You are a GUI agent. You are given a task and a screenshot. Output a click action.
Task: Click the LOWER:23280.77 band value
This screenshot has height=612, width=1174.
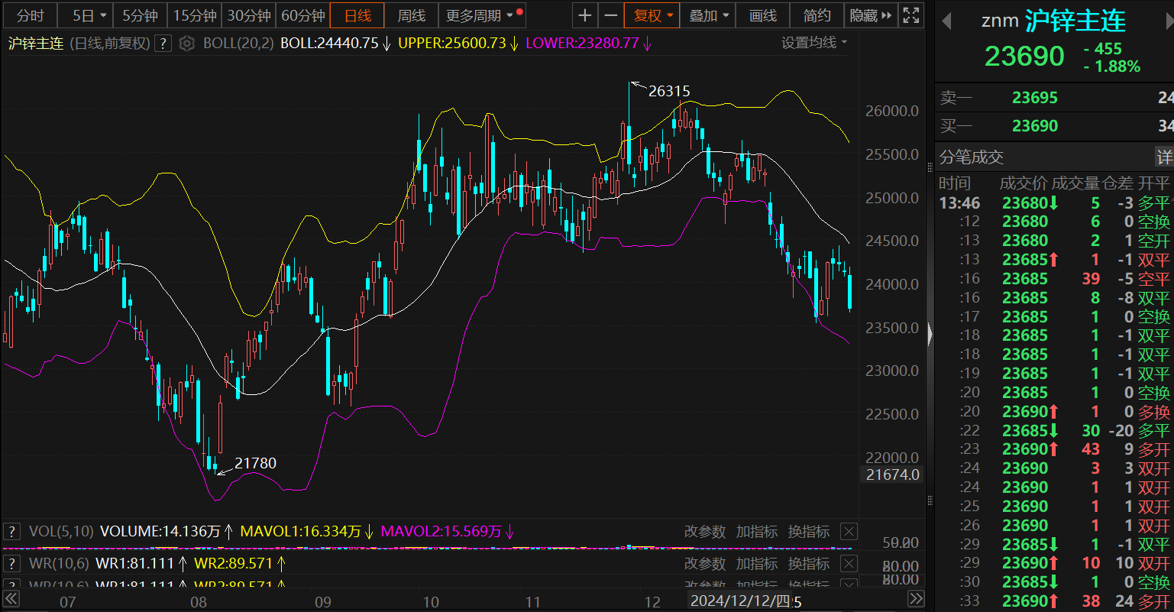click(x=582, y=44)
